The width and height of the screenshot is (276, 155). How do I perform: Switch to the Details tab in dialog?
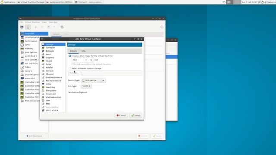click(73, 51)
